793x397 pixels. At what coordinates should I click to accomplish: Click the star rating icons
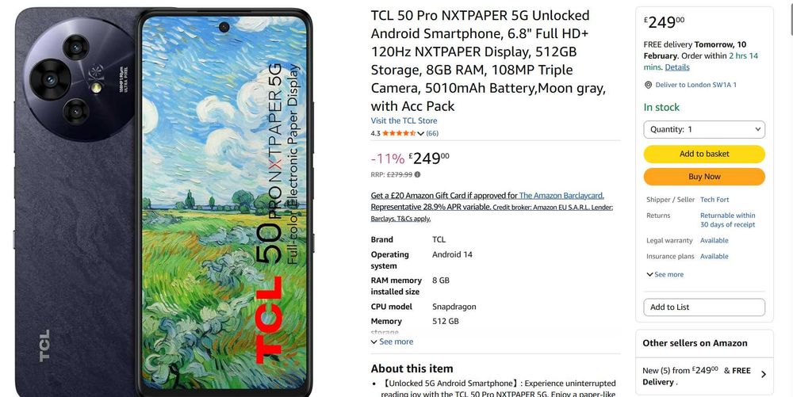point(399,133)
